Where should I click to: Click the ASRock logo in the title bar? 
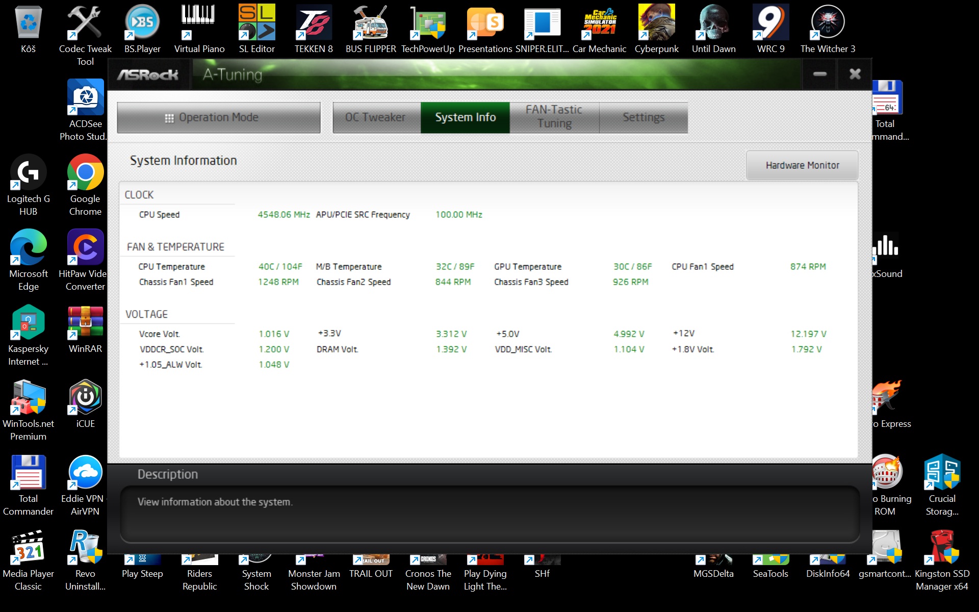pos(148,75)
